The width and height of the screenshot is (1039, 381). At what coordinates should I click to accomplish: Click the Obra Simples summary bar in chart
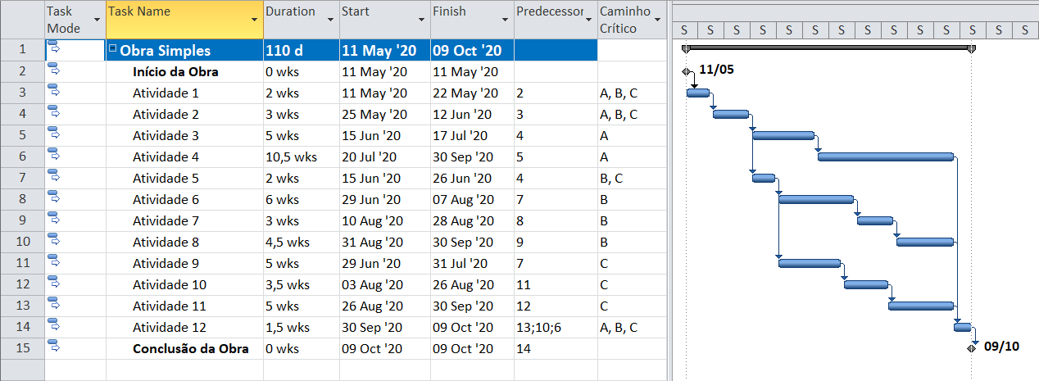828,48
